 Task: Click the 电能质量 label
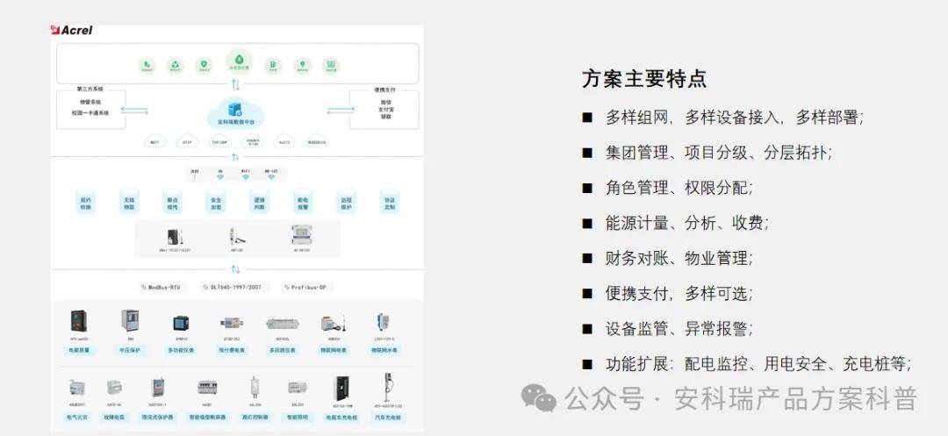click(79, 350)
